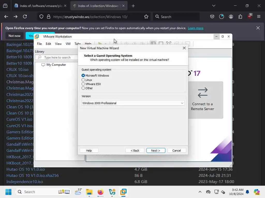Open the taskbar clock showing 3:42 AM
265x198 pixels.
pyautogui.click(x=236, y=192)
